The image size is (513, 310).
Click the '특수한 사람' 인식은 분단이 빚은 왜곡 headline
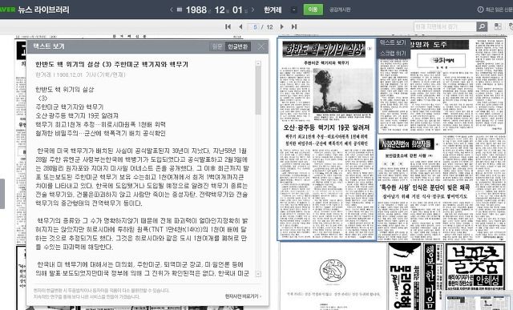point(425,187)
